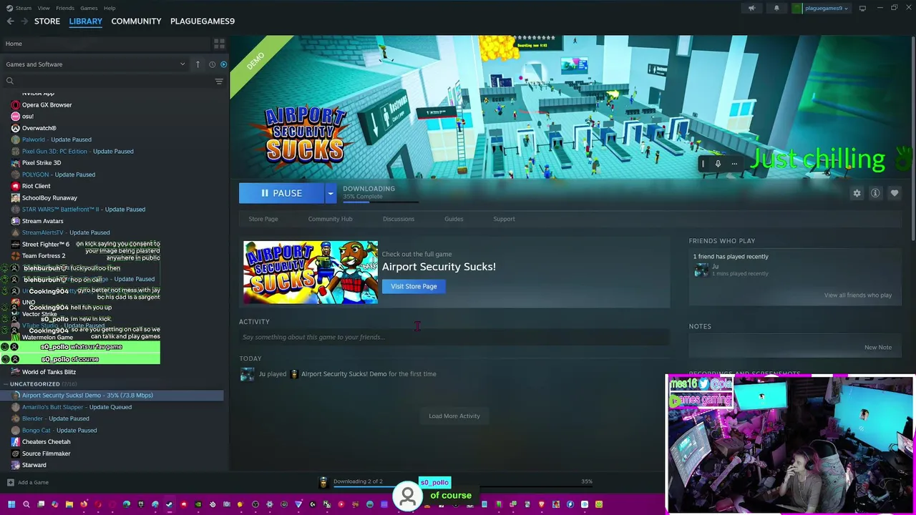Select Overwatch in the library list
916x515 pixels.
tap(39, 128)
